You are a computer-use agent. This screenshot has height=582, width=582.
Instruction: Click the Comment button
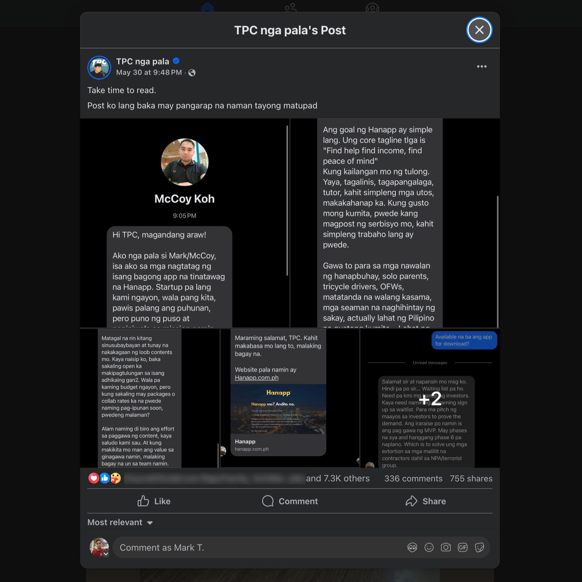pos(290,501)
